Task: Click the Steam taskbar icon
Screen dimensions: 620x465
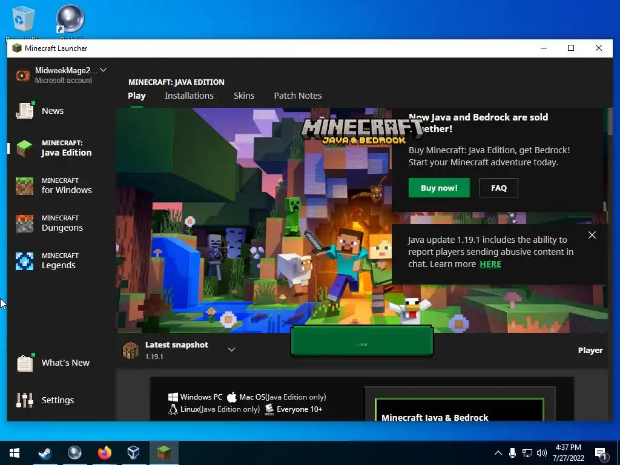Action: point(45,452)
